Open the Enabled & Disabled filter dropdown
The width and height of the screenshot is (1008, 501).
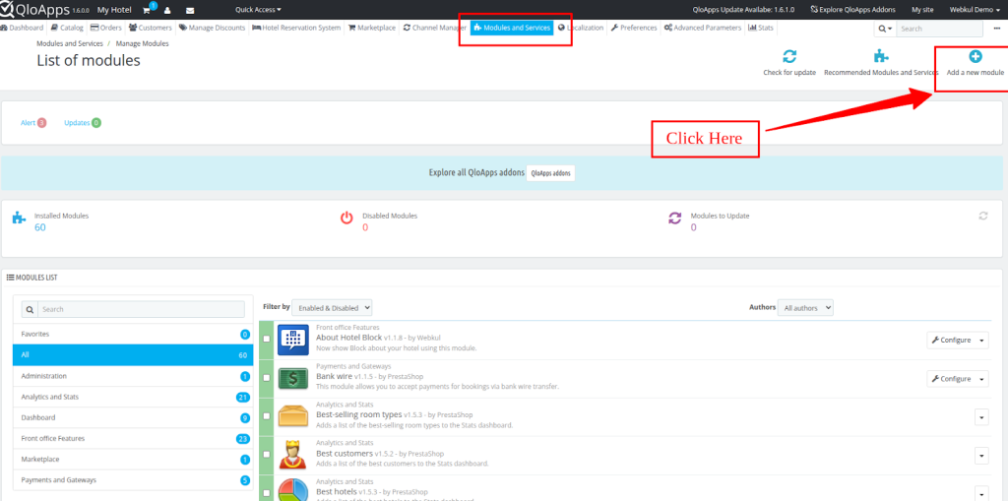pos(334,308)
